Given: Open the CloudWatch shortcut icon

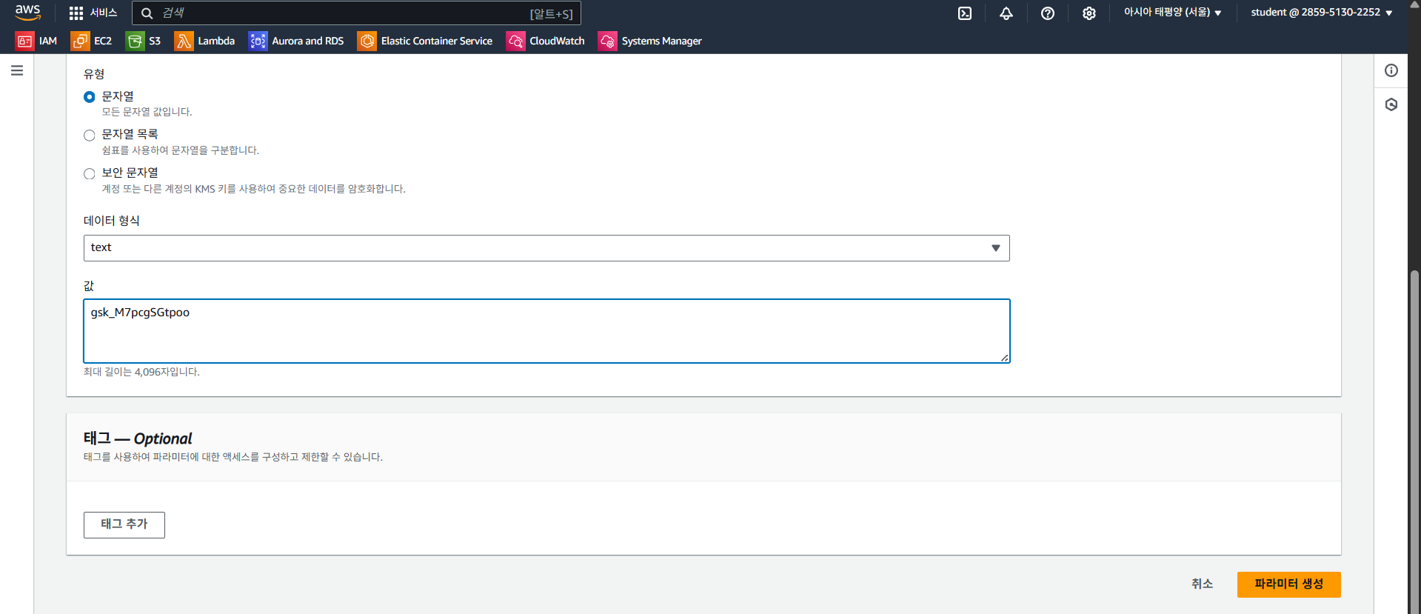Looking at the screenshot, I should point(515,41).
